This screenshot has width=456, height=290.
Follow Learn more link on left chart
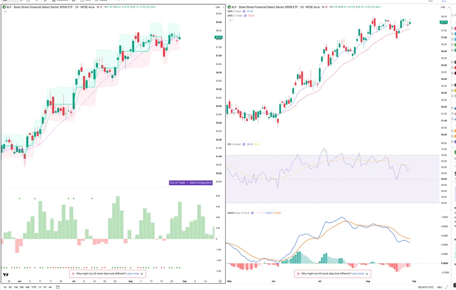tap(133, 273)
